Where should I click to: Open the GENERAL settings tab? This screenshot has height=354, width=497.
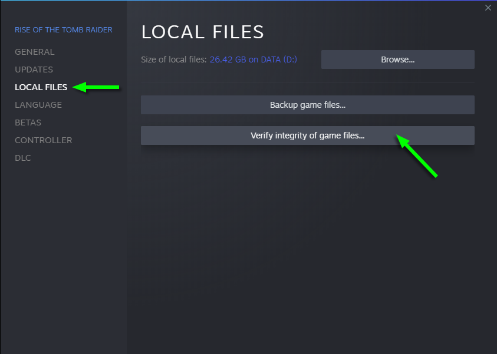point(34,52)
